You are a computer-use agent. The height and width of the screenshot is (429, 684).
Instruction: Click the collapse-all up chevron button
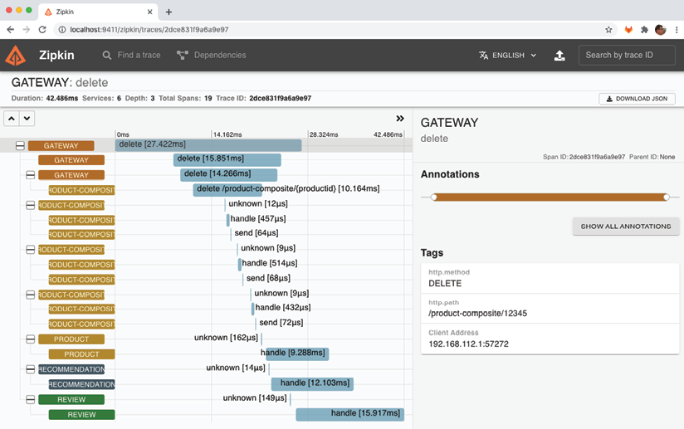[x=12, y=118]
